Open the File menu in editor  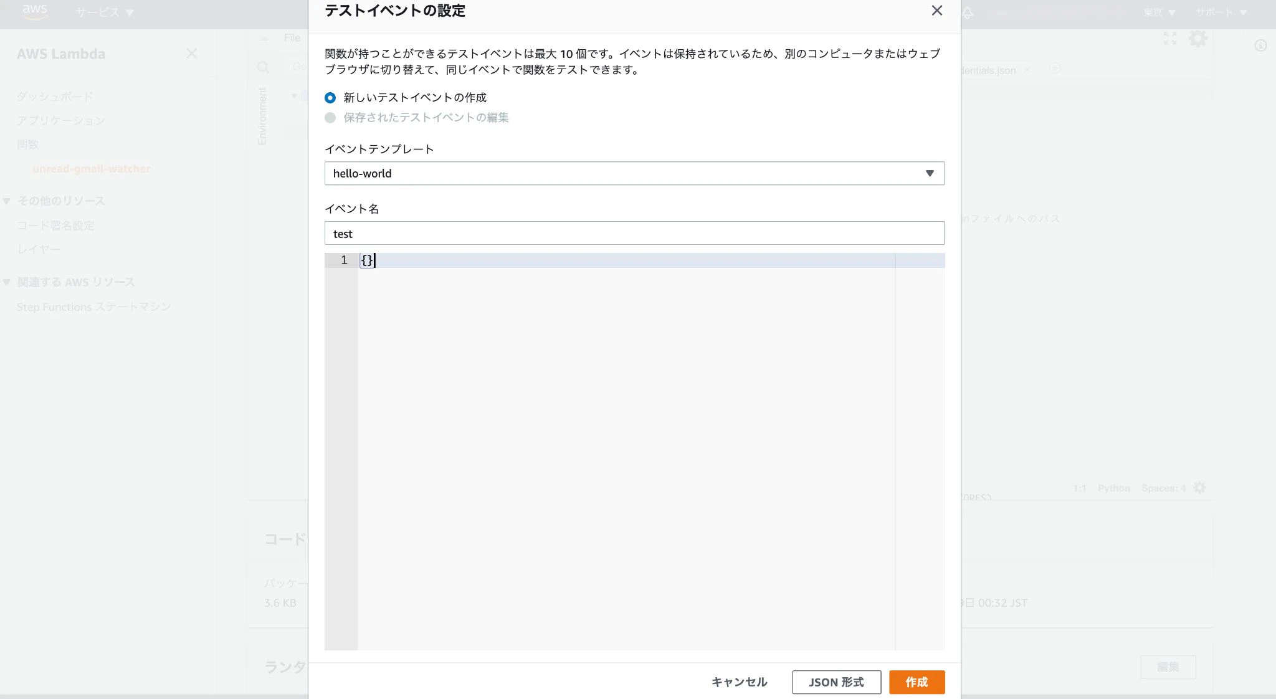tap(292, 38)
